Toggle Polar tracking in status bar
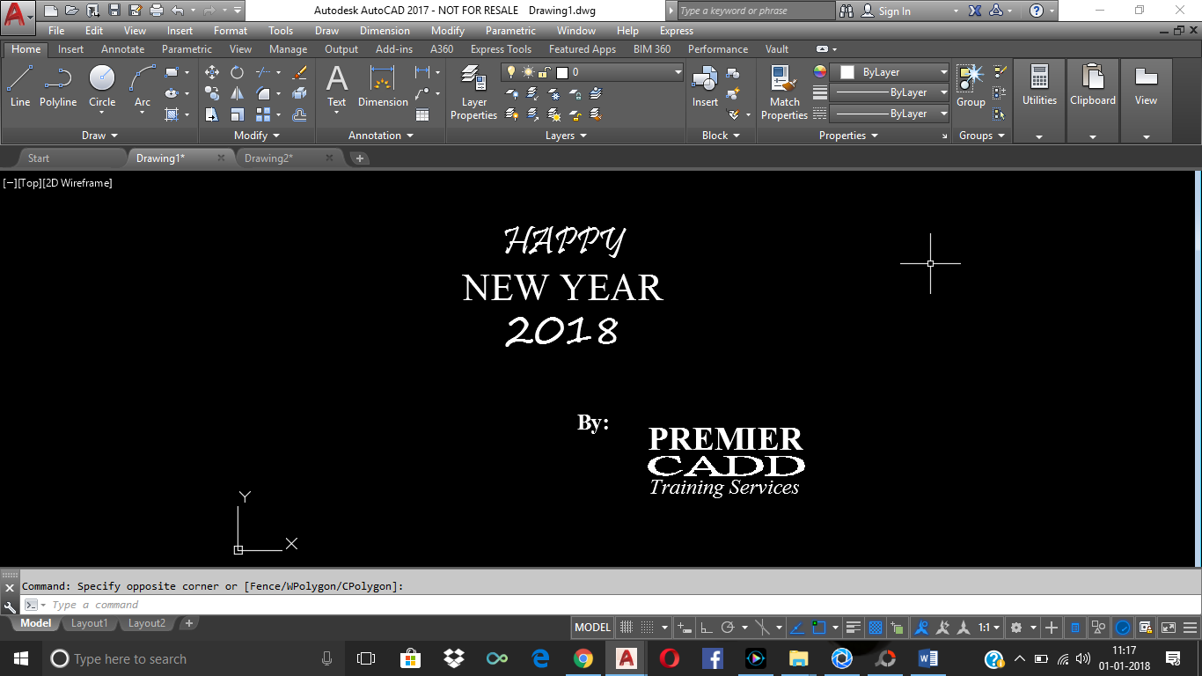 point(728,628)
